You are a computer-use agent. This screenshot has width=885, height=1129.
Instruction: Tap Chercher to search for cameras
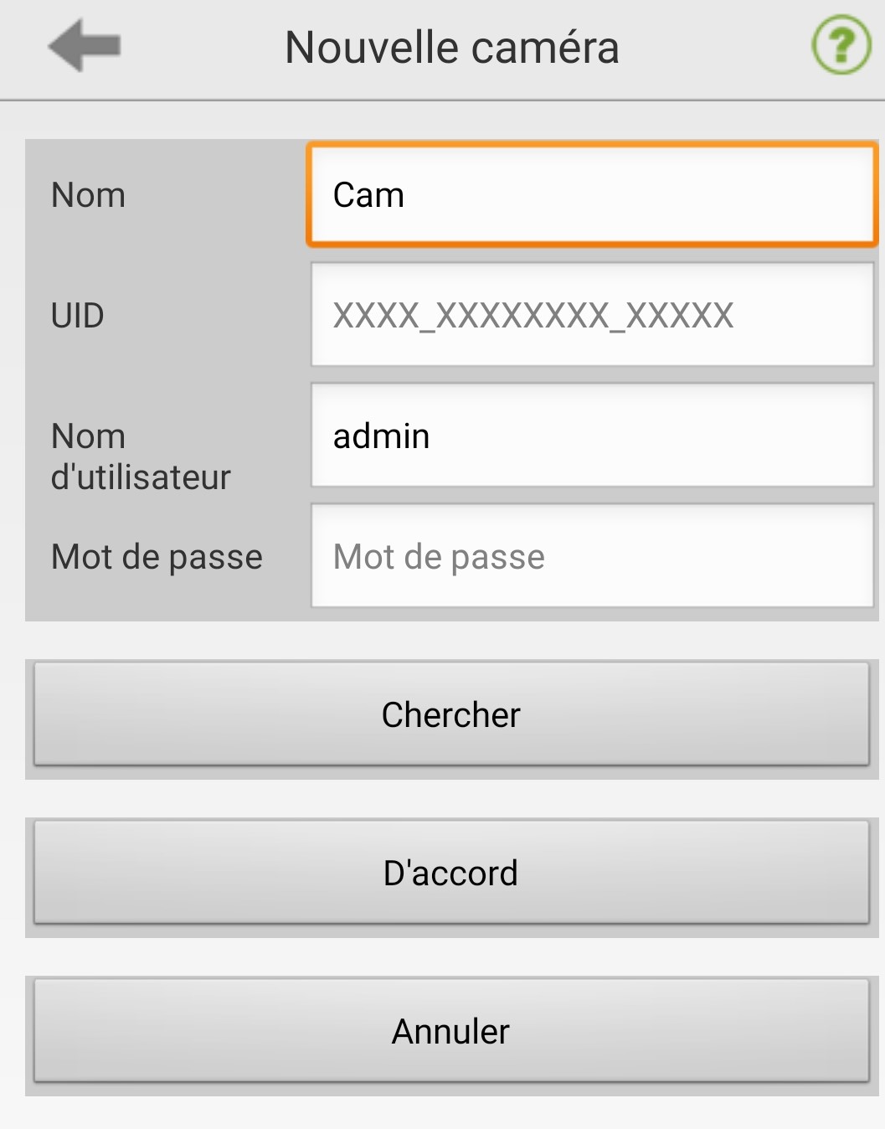pos(451,714)
